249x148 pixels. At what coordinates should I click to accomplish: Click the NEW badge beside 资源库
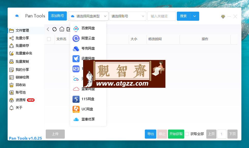(31, 100)
